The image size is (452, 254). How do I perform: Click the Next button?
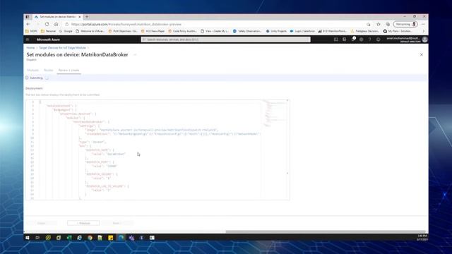pos(117,223)
